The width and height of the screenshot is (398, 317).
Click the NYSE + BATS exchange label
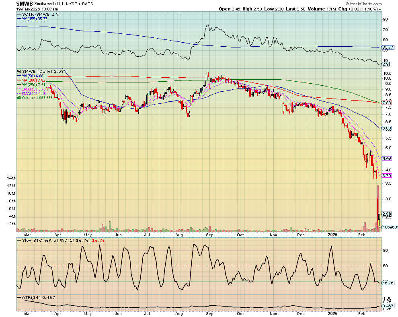[80, 4]
